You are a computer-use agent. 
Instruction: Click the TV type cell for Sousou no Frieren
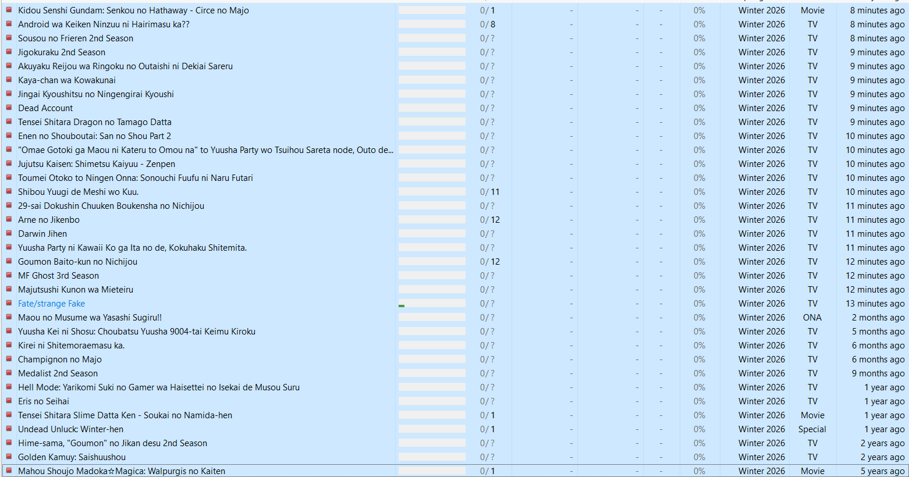(x=812, y=38)
